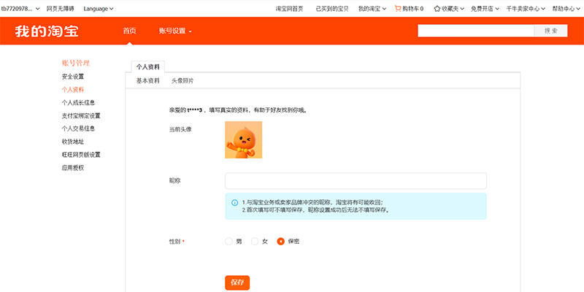Click the favorites star icon
The width and height of the screenshot is (584, 292).
click(x=437, y=9)
